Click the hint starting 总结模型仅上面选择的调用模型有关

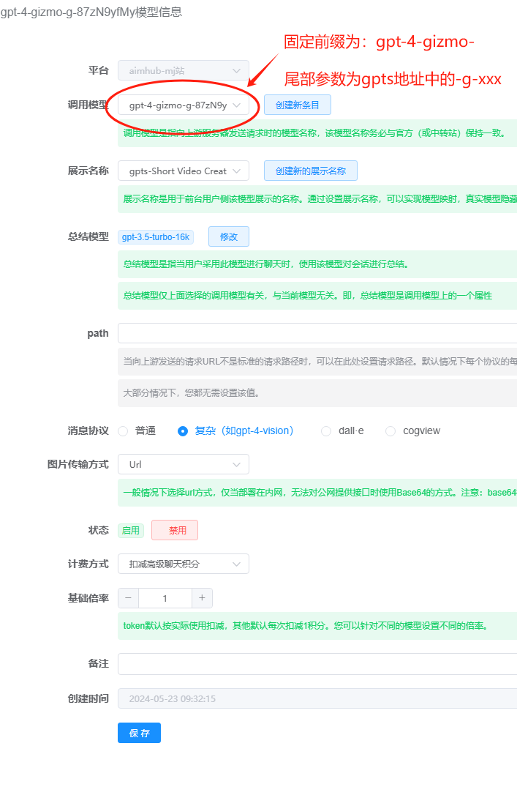click(308, 296)
